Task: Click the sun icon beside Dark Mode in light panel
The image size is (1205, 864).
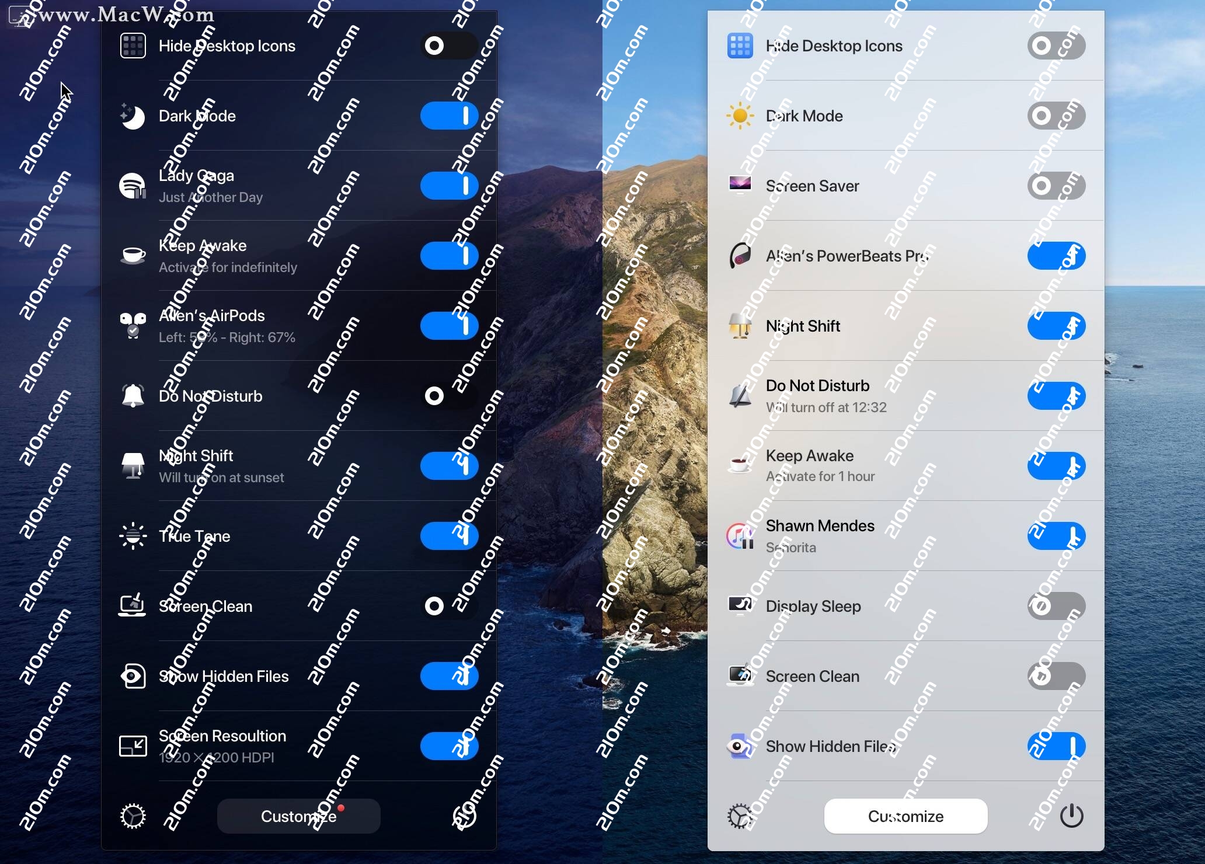Action: coord(740,116)
